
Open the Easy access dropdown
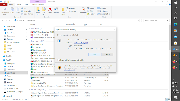pyautogui.click(x=72, y=11)
